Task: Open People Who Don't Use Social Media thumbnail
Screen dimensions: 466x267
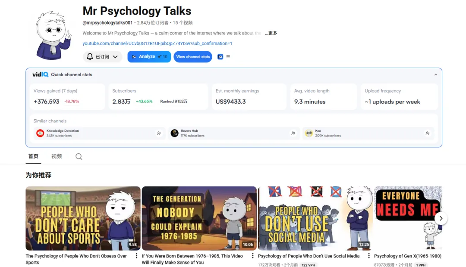Action: coord(315,218)
